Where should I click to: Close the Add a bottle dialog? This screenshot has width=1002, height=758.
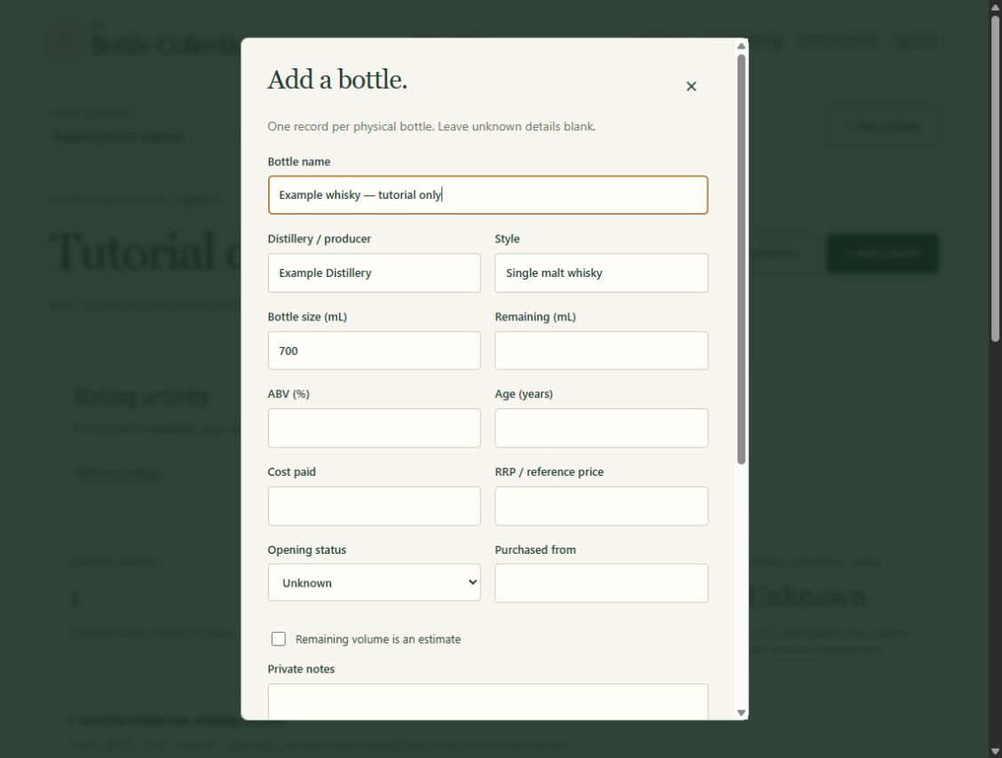(690, 86)
